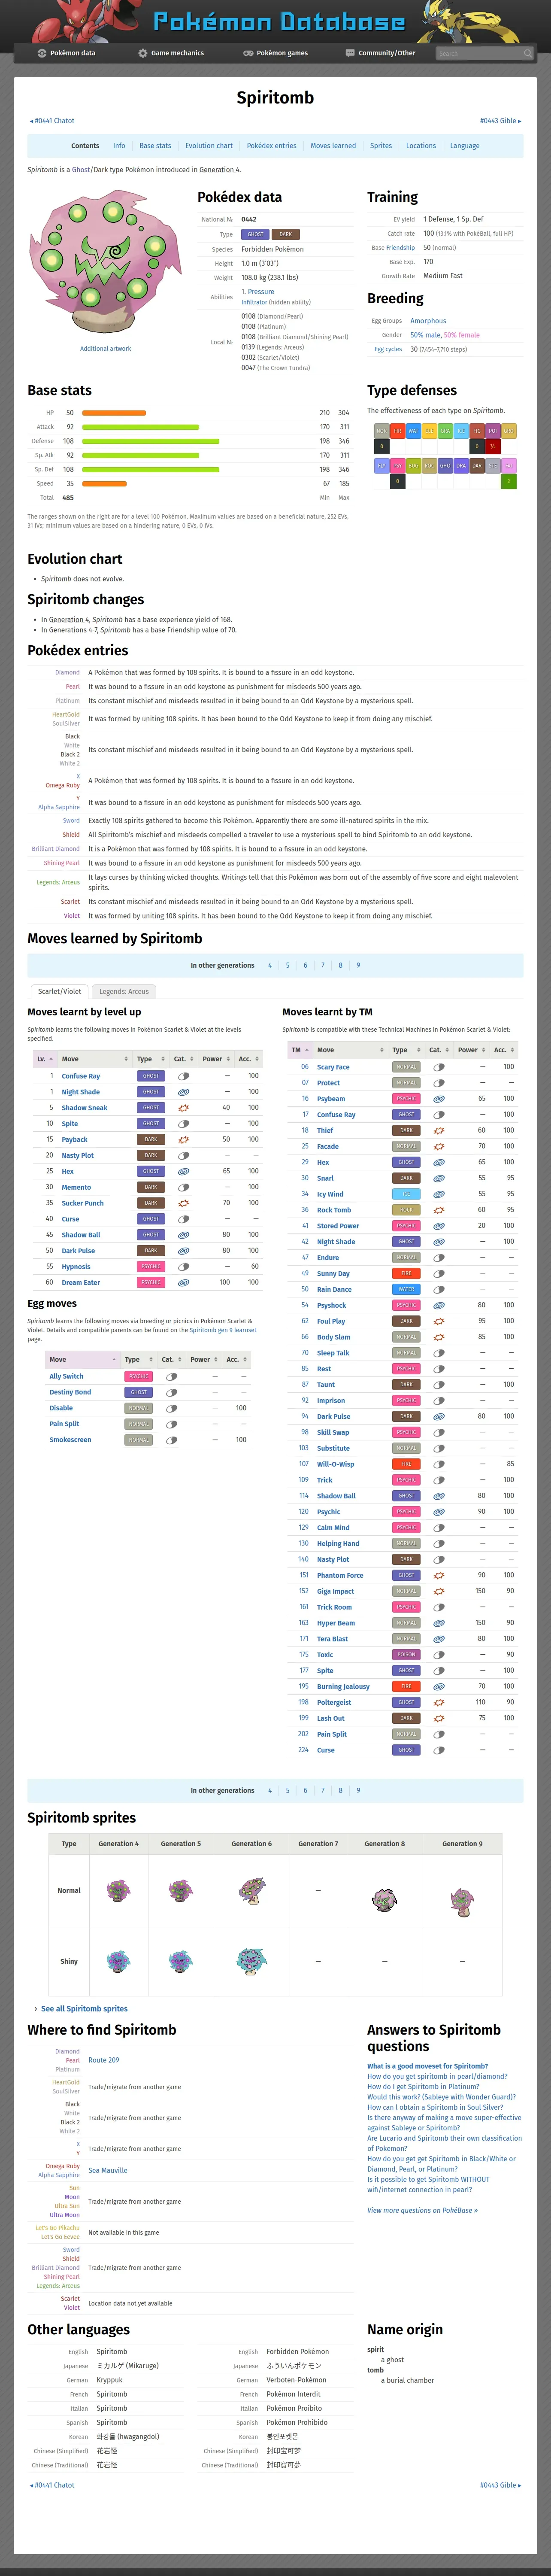
Task: Sort egg moves by the Move column
Action: click(x=82, y=1360)
